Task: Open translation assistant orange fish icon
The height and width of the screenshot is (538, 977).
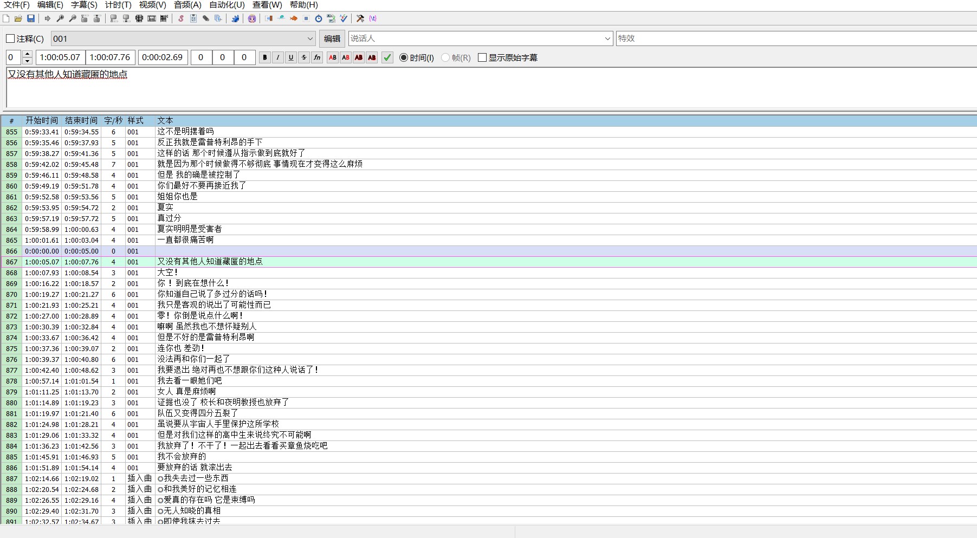Action: pos(294,18)
